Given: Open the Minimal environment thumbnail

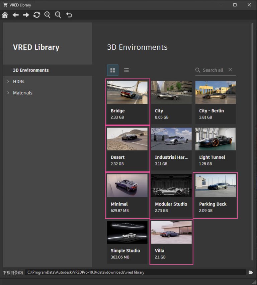Looking at the screenshot, I should (127, 186).
